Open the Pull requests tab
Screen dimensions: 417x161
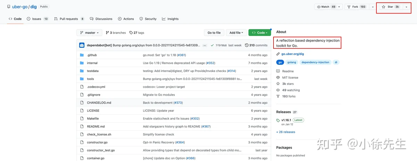69,19
